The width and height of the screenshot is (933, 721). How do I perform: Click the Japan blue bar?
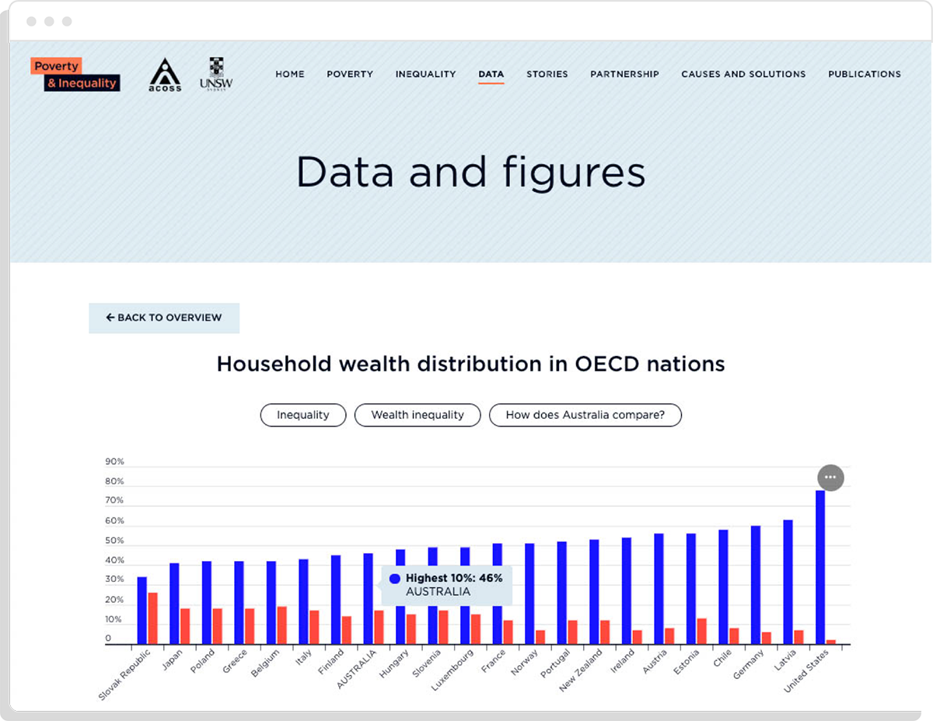click(174, 604)
